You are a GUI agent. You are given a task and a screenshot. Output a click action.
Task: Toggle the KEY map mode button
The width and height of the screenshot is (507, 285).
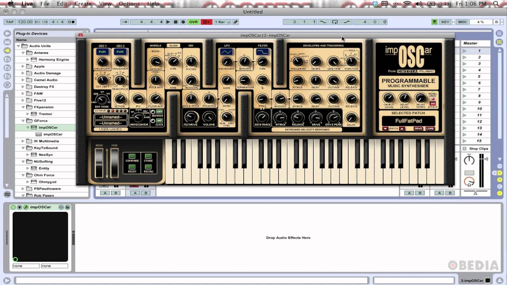pyautogui.click(x=445, y=22)
